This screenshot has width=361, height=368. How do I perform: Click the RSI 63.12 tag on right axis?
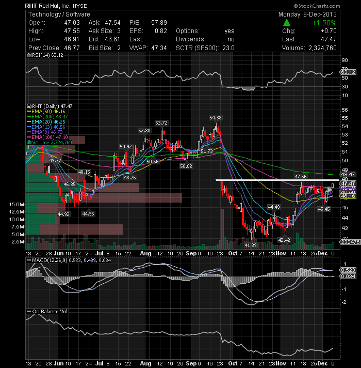(348, 72)
